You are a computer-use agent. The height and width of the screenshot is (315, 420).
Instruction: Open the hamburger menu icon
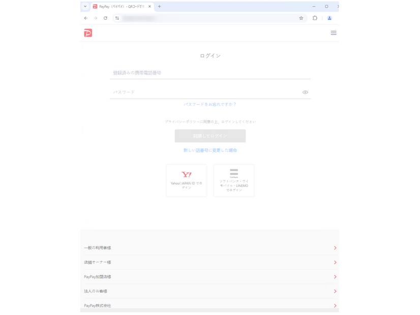click(x=334, y=33)
